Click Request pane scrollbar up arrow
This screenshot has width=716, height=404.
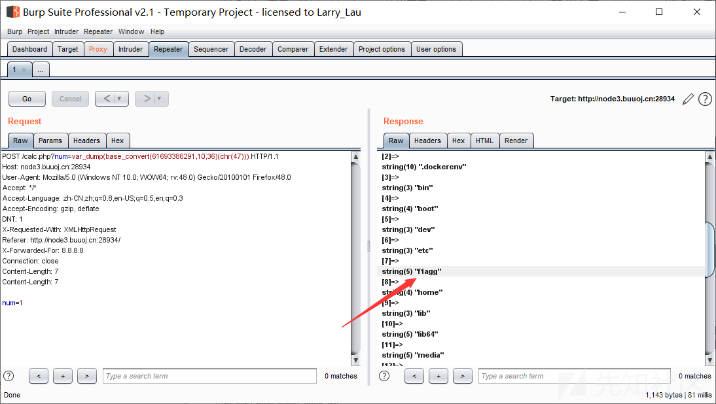coord(356,157)
